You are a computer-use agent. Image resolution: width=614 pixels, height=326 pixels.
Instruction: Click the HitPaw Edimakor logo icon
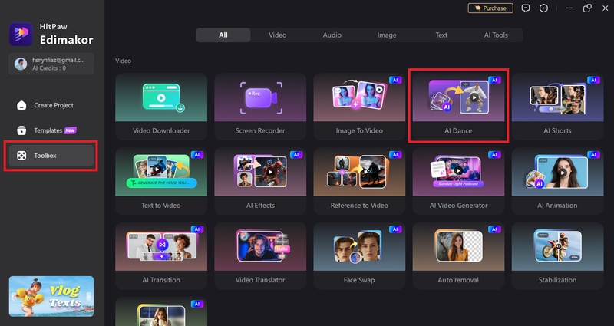click(x=21, y=35)
